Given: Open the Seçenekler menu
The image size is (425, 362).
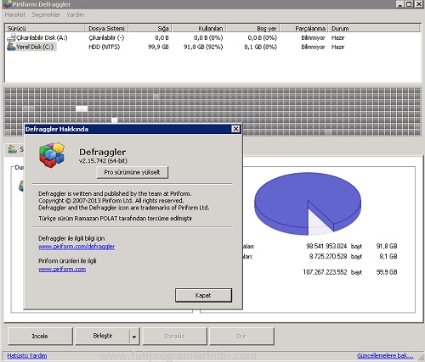Looking at the screenshot, I should point(46,14).
